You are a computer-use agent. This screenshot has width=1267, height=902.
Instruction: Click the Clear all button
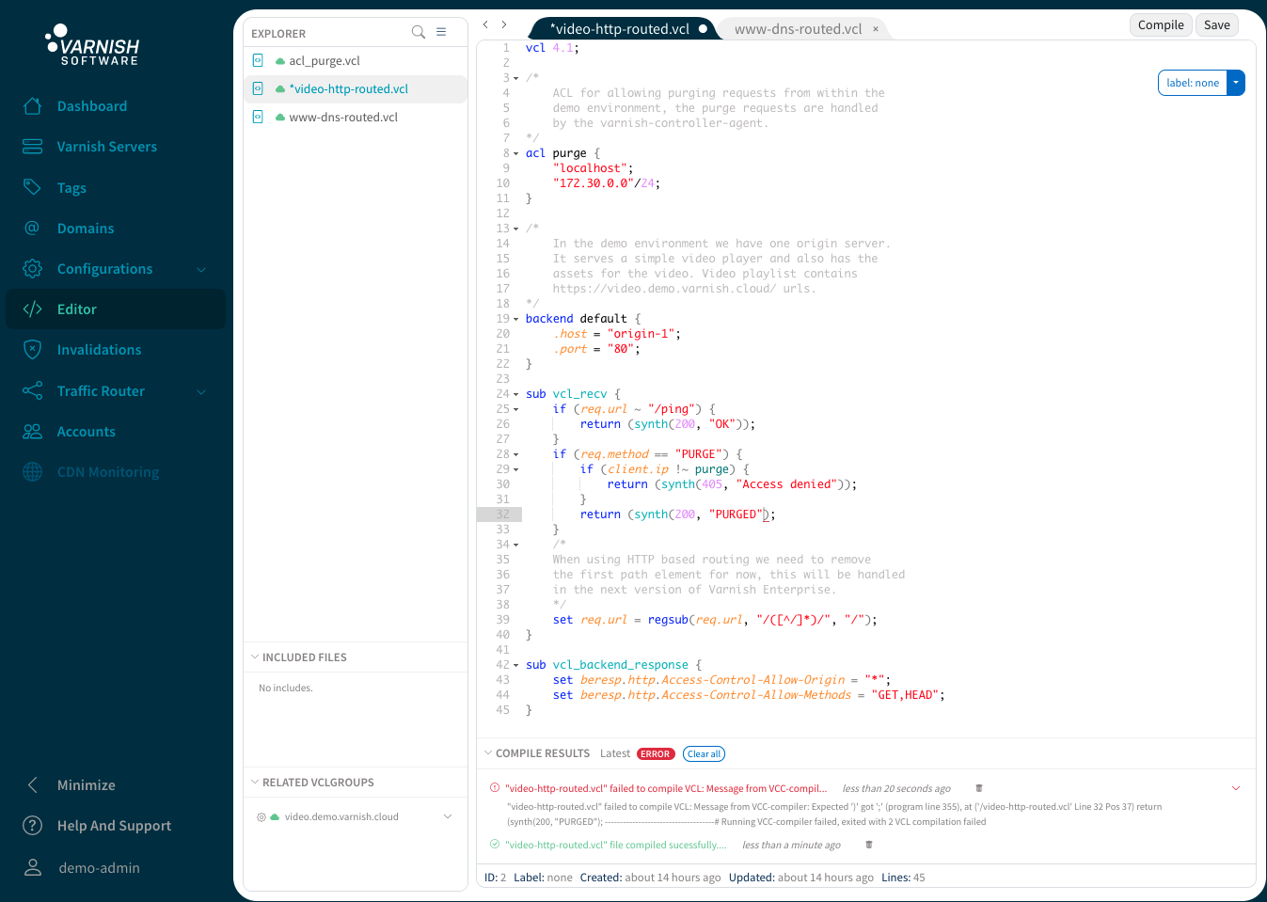pos(704,753)
